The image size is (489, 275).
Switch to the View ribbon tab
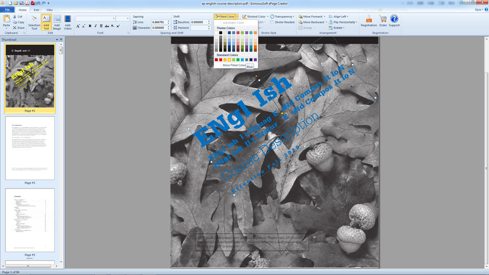point(49,10)
